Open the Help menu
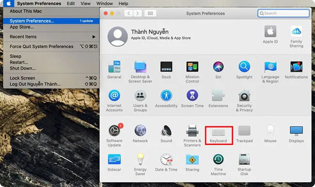315x187 pixels. [123, 3]
